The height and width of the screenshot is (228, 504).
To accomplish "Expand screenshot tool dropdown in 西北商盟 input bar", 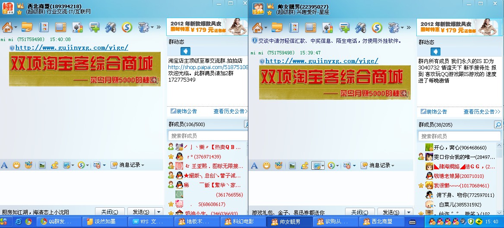I will [73, 165].
